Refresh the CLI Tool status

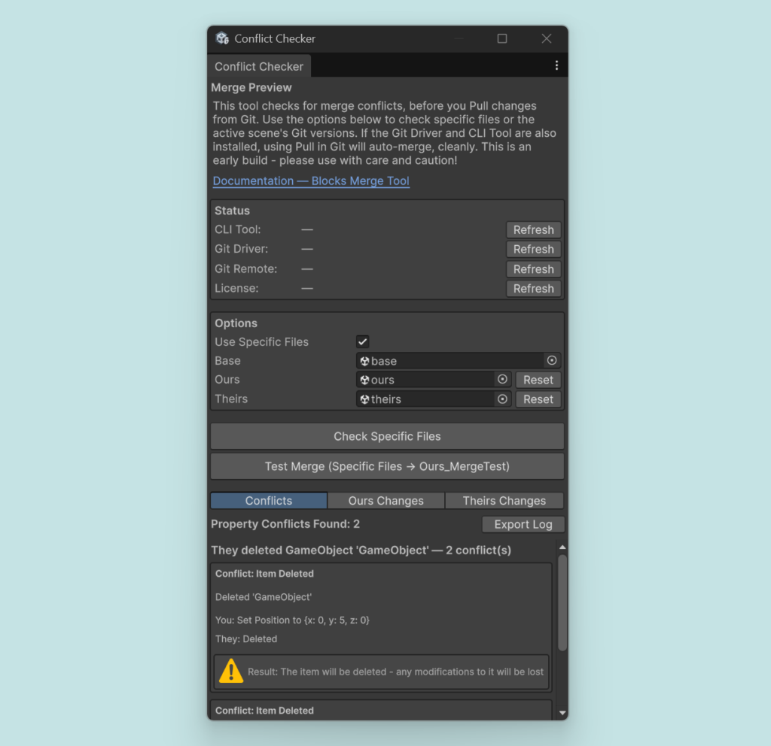tap(533, 230)
